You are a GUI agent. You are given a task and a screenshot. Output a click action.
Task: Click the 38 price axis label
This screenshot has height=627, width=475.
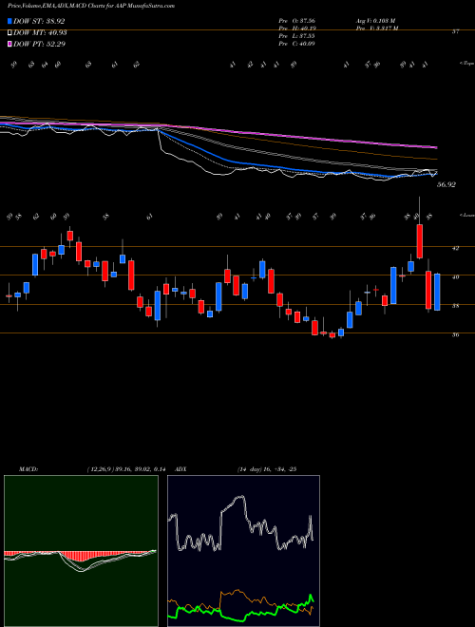[x=455, y=306]
